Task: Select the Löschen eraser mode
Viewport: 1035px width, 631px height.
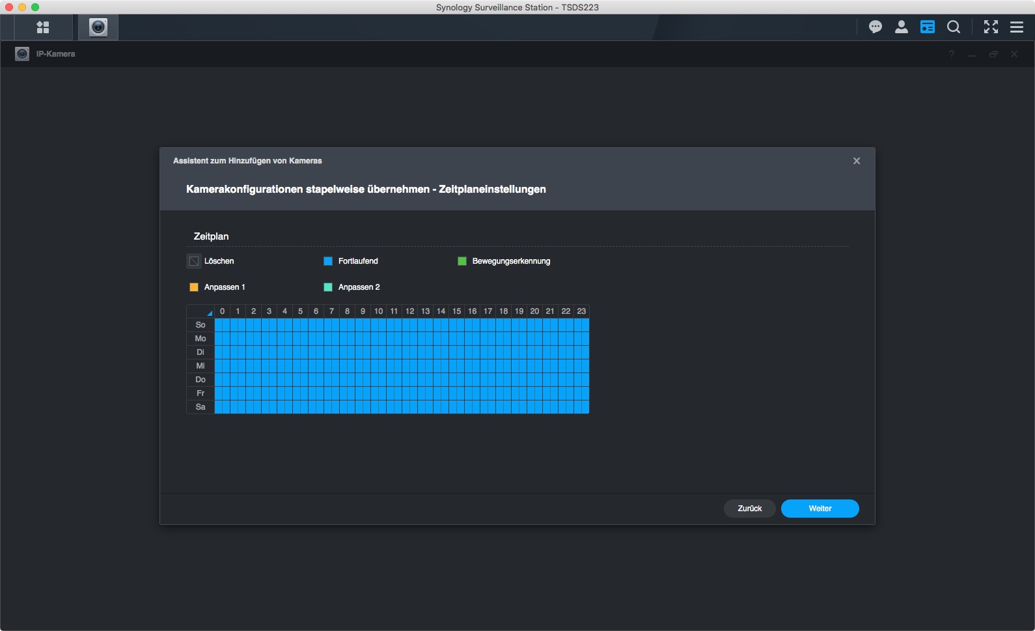Action: click(x=194, y=261)
